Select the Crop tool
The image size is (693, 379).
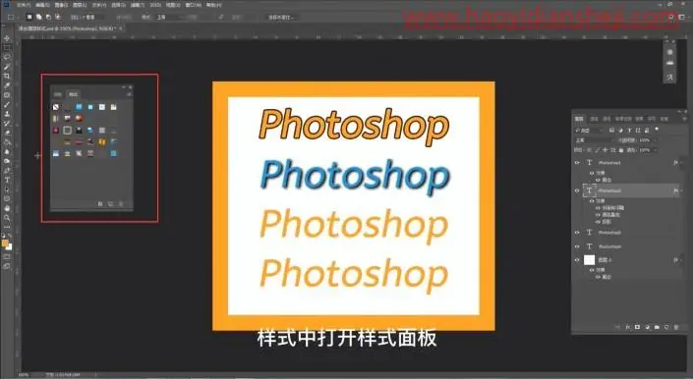click(7, 76)
